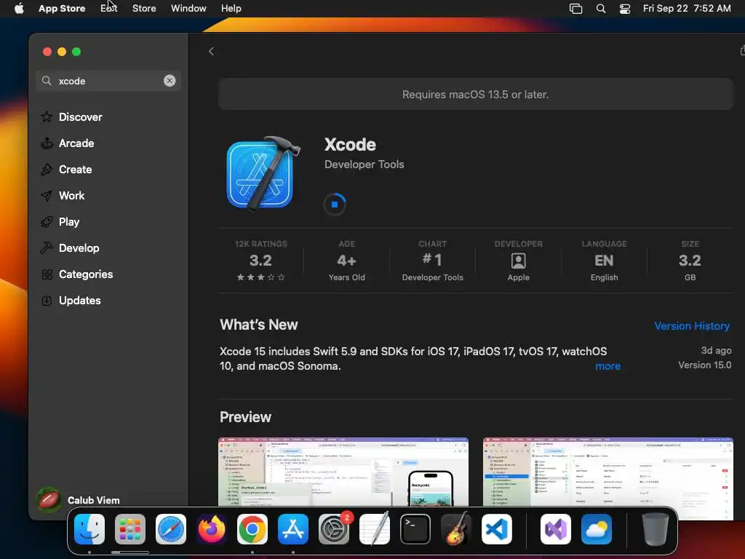
Task: Click the Version 15.0 label
Action: [x=704, y=365]
